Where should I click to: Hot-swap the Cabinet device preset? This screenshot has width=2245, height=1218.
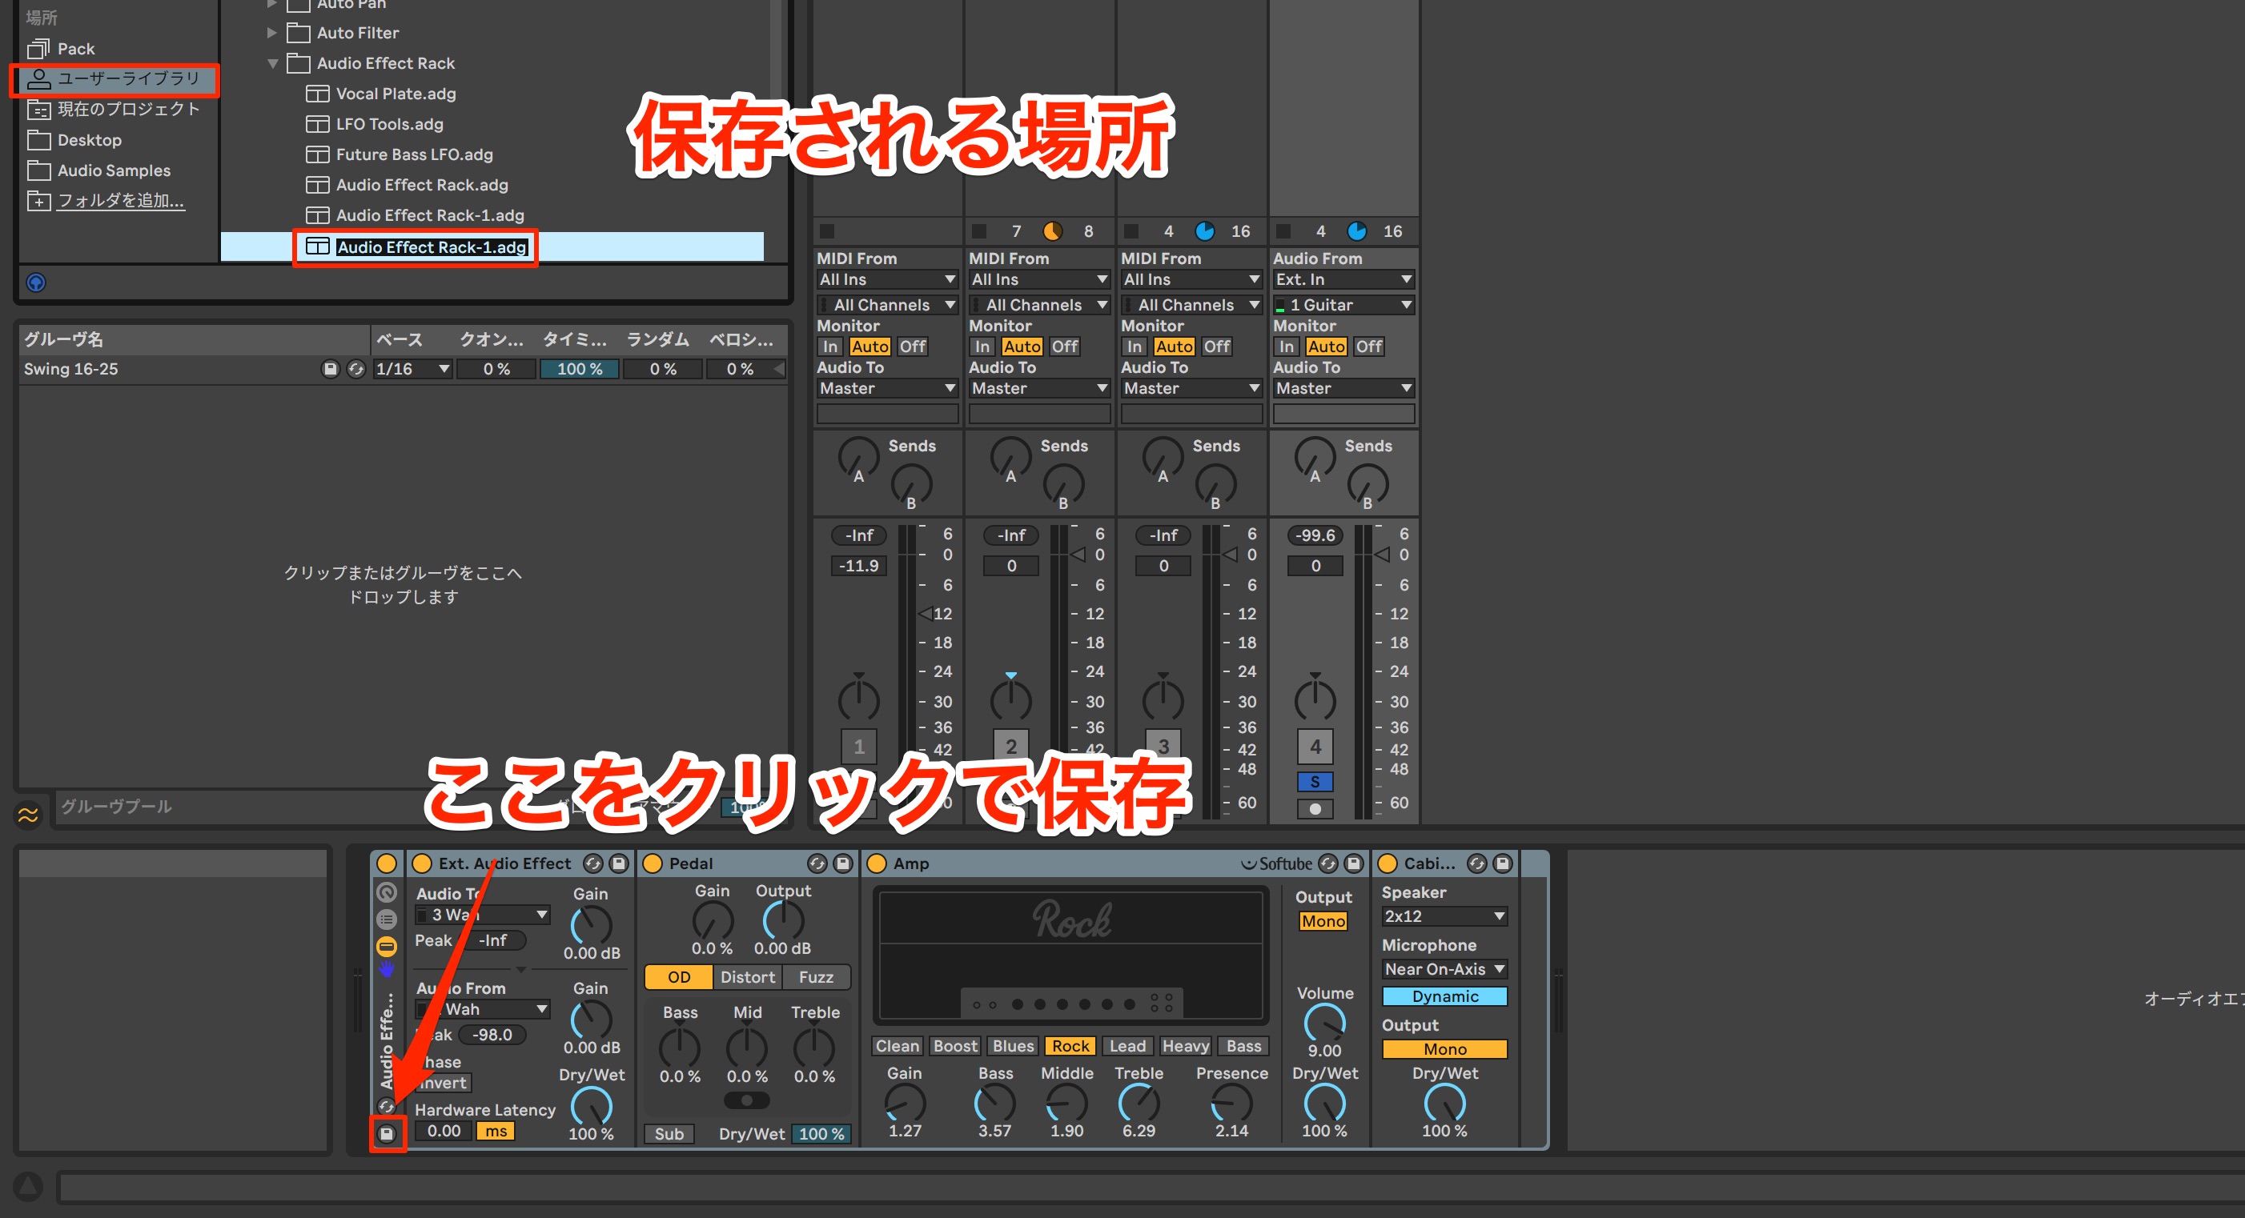click(1476, 863)
